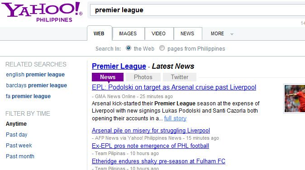This screenshot has width=305, height=170.
Task: Show the Photos tab under Latest News
Action: (143, 77)
